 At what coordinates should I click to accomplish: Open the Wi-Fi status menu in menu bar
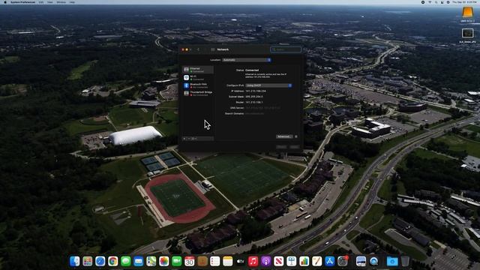tap(430, 2)
